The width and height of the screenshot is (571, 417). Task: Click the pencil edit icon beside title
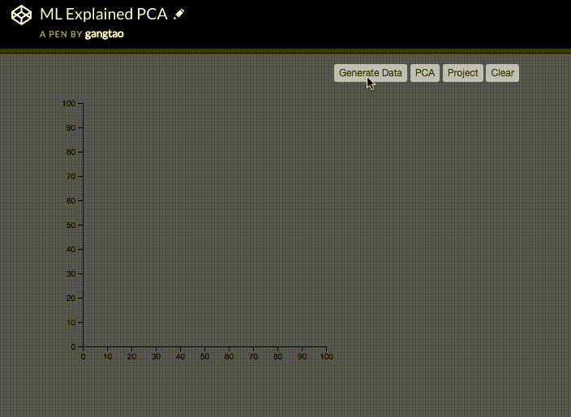pos(178,15)
